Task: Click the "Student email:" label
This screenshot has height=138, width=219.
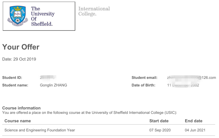Action: point(145,78)
